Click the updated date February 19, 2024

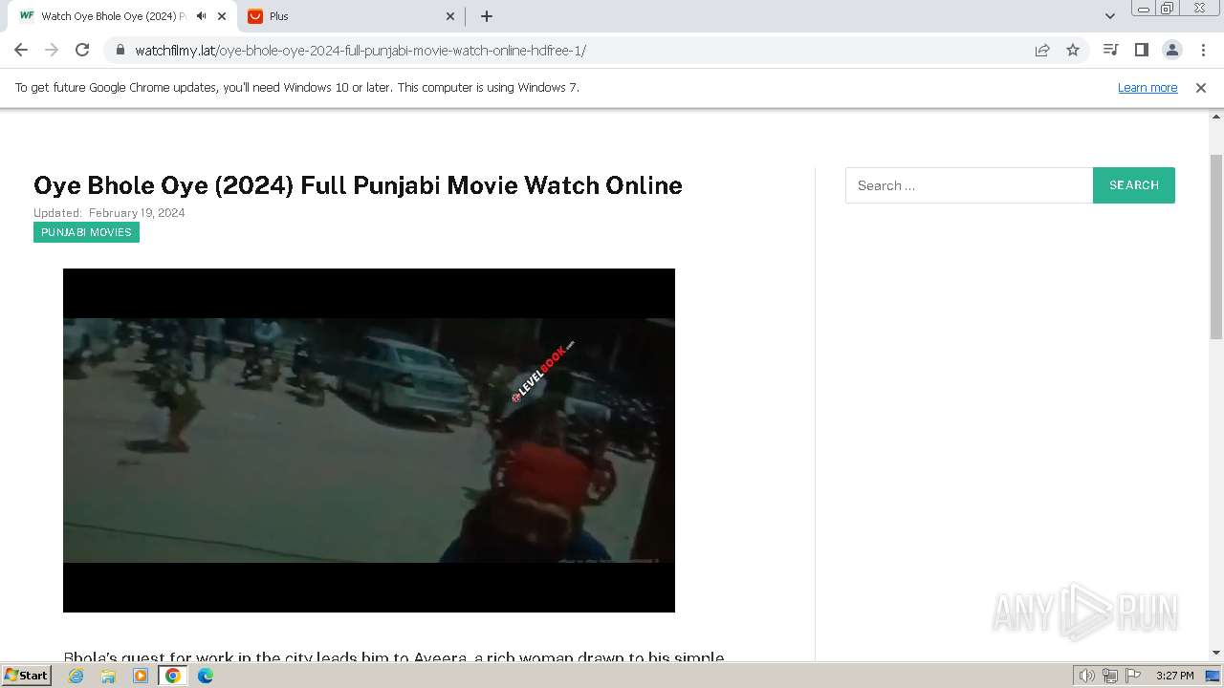click(x=137, y=213)
